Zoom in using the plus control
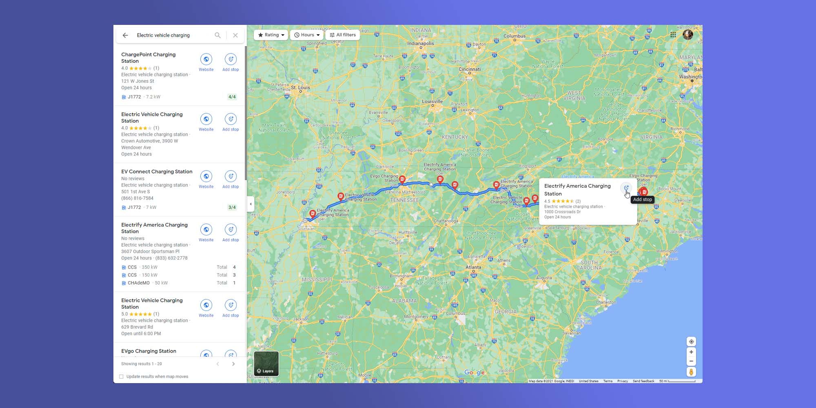Viewport: 816px width, 408px height. (691, 352)
